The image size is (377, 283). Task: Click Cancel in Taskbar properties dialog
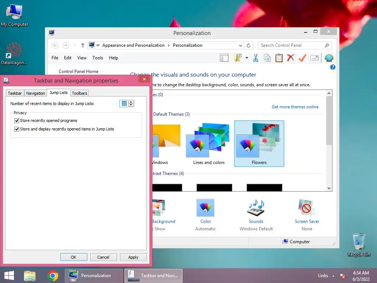[103, 257]
